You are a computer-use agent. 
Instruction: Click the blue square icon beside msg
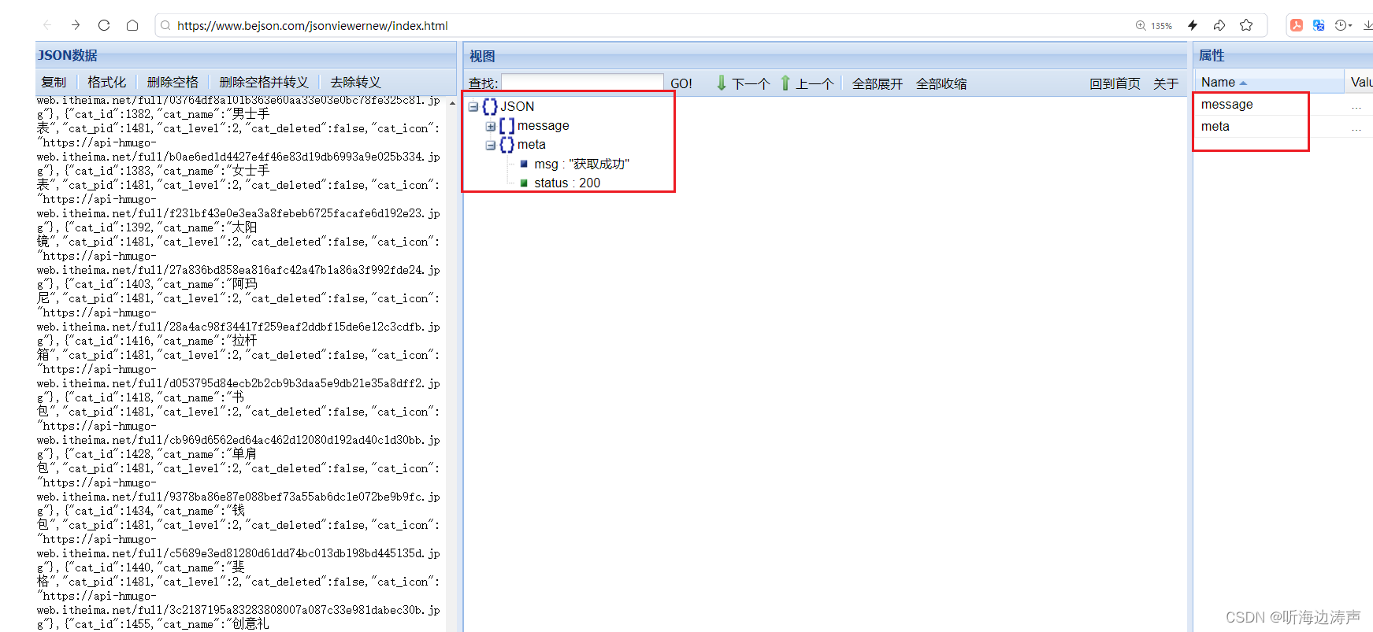click(x=524, y=164)
